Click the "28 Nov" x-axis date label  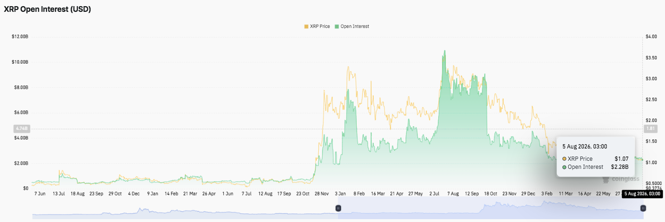[x=322, y=194]
